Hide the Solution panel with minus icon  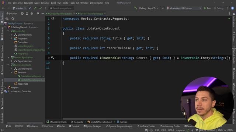click(43, 14)
